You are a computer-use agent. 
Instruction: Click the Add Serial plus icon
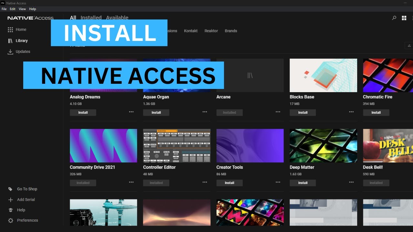click(10, 200)
